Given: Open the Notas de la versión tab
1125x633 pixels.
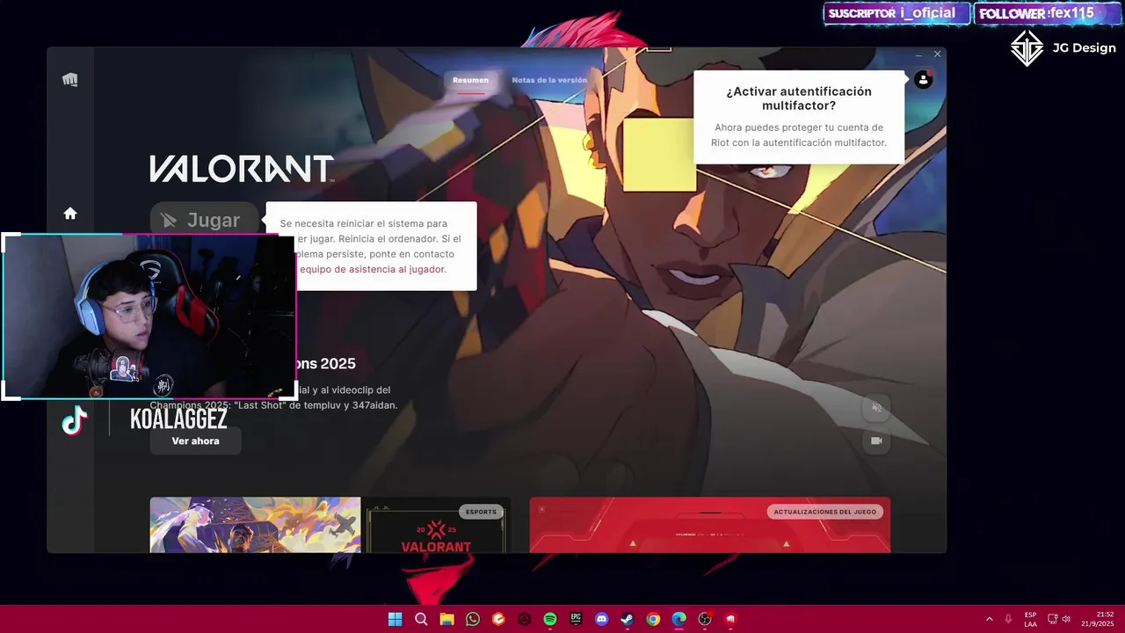Looking at the screenshot, I should (x=549, y=80).
